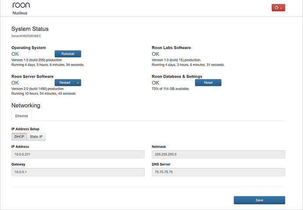Image resolution: width=303 pixels, height=210 pixels.
Task: Select the Ethernet tab
Action: click(x=22, y=116)
